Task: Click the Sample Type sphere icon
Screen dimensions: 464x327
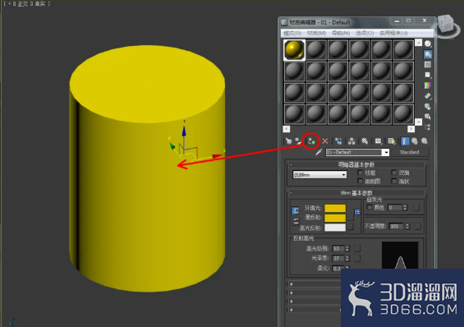Action: coord(428,44)
